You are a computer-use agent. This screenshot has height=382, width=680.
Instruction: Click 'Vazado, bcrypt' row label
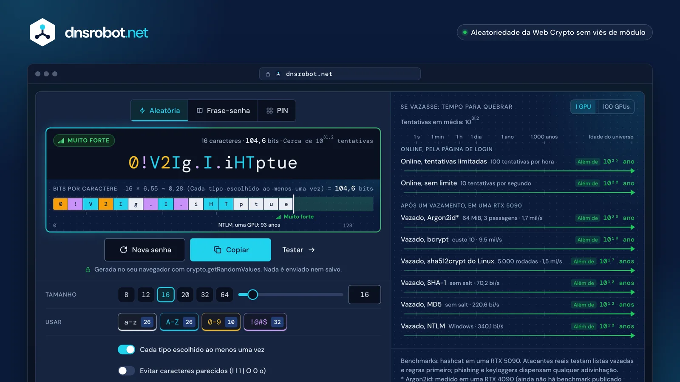[425, 239]
